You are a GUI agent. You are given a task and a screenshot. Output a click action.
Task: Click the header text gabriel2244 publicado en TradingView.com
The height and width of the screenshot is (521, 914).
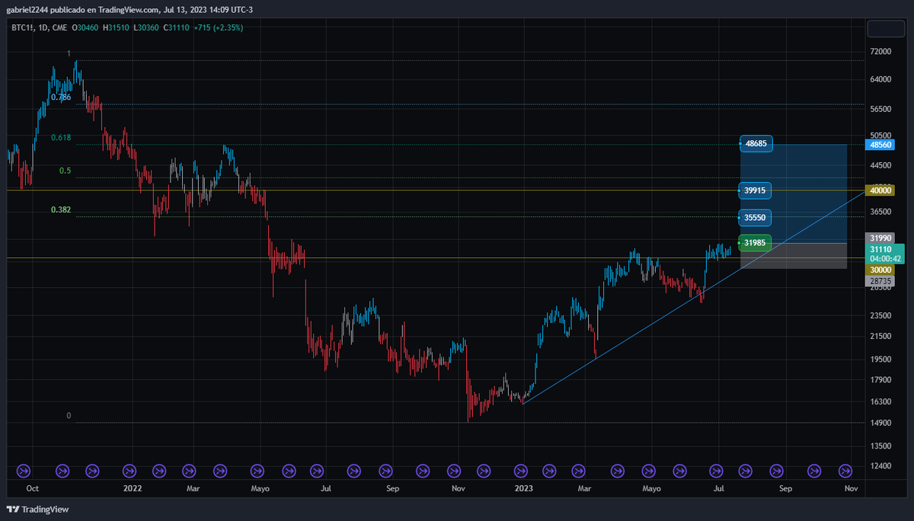click(83, 10)
